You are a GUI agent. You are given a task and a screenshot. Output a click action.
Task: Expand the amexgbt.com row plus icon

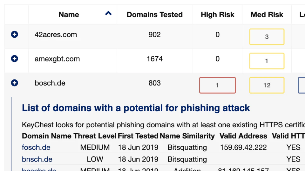[14, 59]
